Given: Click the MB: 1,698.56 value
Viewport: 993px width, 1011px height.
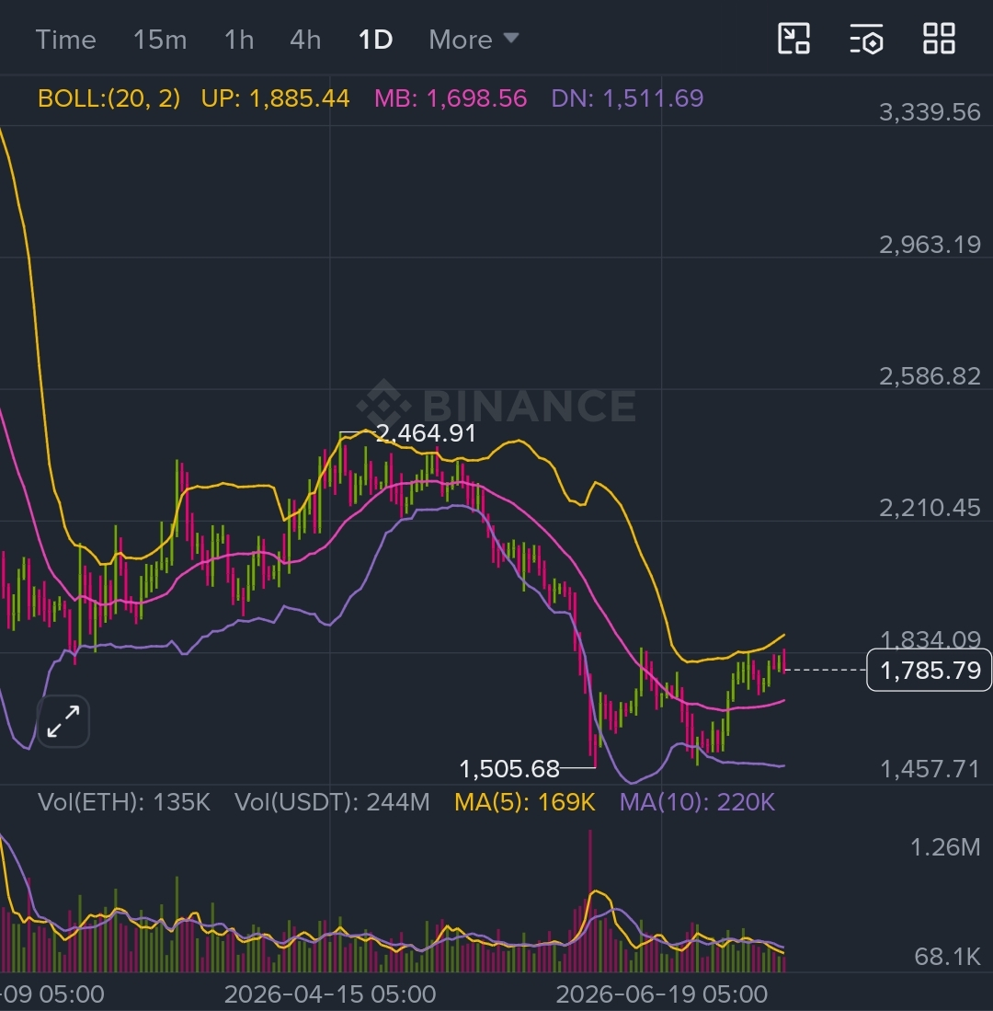Looking at the screenshot, I should pyautogui.click(x=451, y=98).
